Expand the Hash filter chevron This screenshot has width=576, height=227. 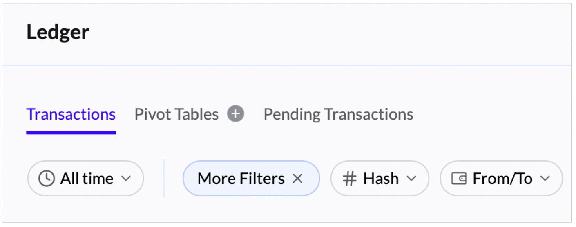[412, 179]
